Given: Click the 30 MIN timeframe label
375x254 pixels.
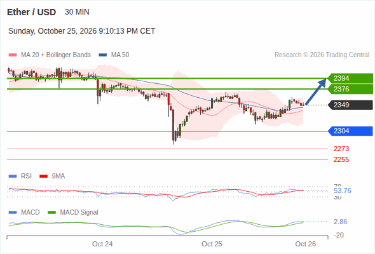Looking at the screenshot, I should (77, 12).
